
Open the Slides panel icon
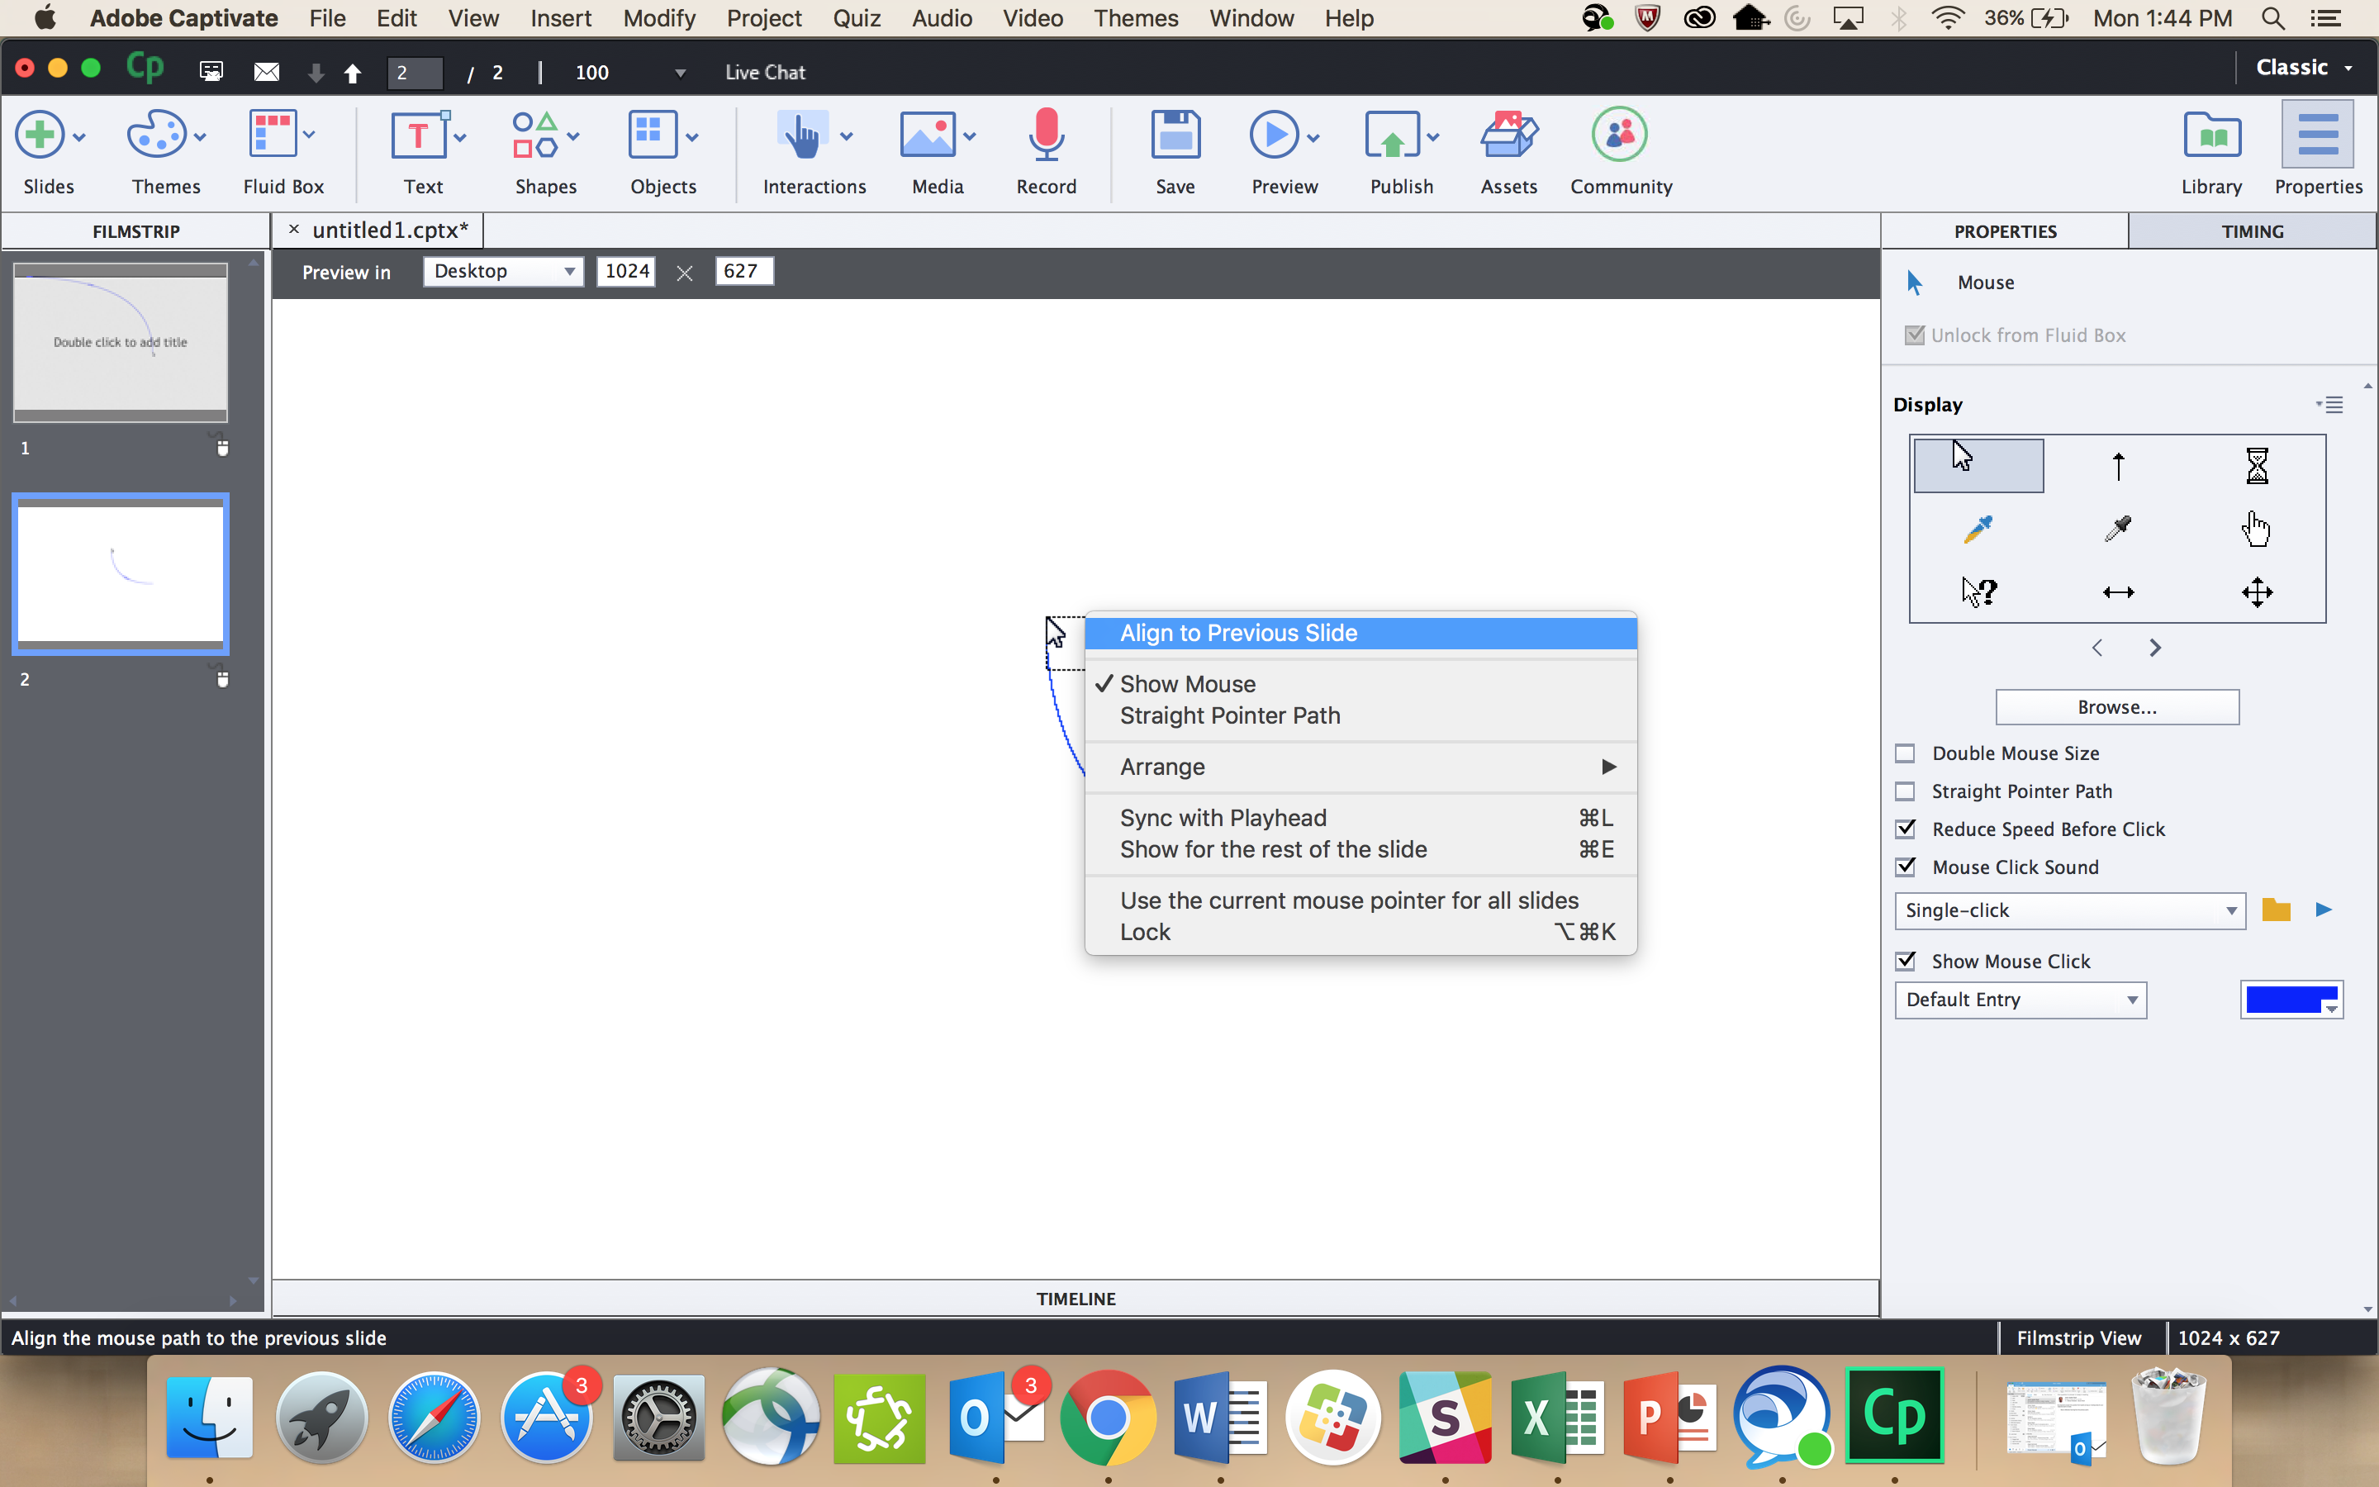click(40, 135)
